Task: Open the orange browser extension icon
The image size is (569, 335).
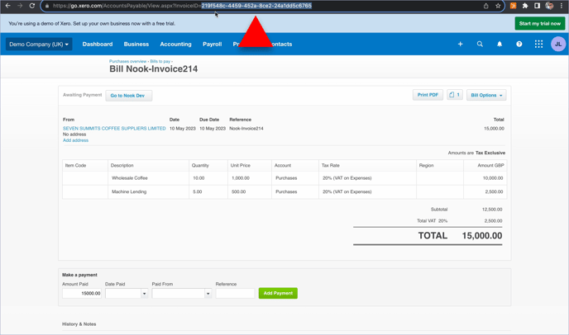Action: [x=513, y=6]
